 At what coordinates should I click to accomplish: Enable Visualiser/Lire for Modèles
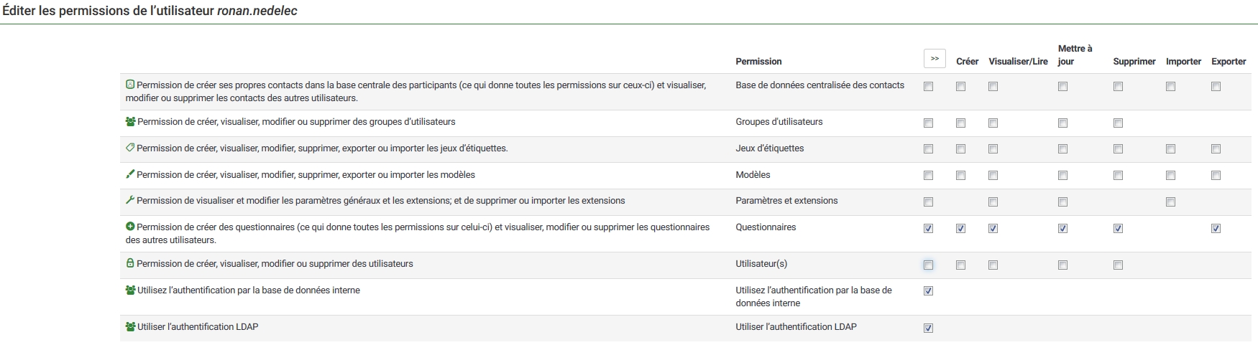[x=993, y=176]
